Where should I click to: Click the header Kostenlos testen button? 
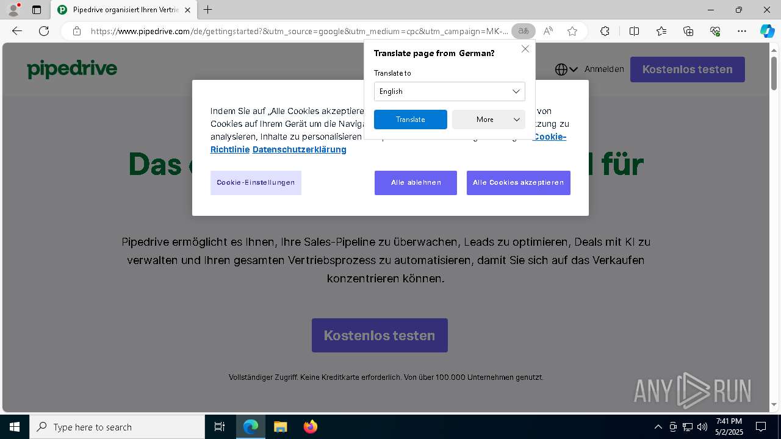coord(688,70)
